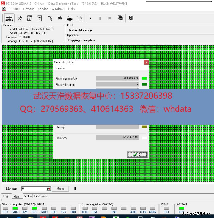Open the LBA map field dropdown arrow
The image size is (214, 218).
[49, 189]
